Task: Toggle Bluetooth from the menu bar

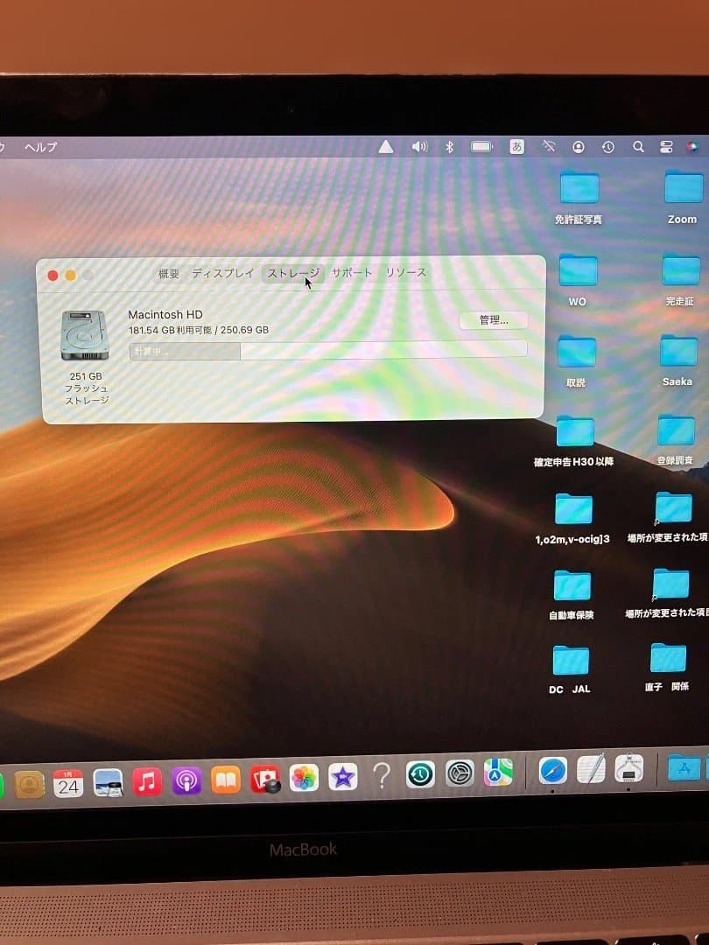Action: (448, 146)
